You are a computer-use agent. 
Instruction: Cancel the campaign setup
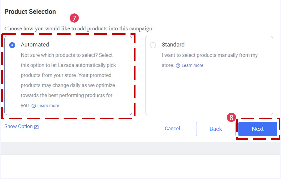(x=172, y=128)
